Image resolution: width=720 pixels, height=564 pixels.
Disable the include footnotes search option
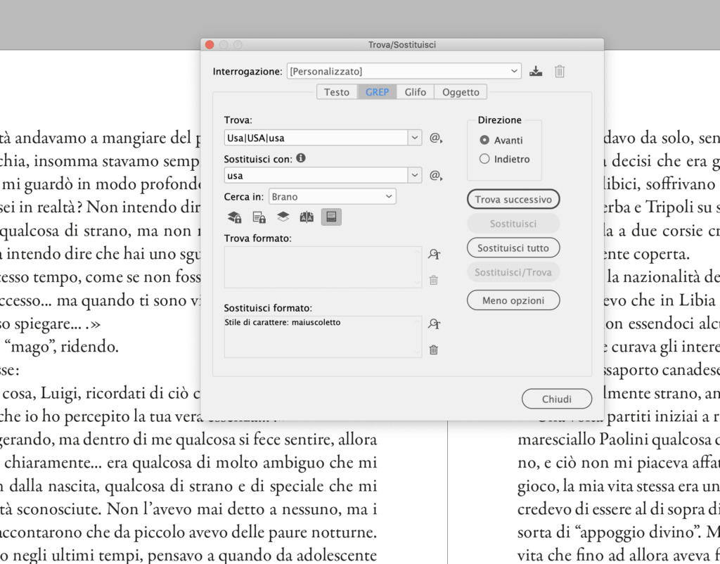pyautogui.click(x=331, y=217)
